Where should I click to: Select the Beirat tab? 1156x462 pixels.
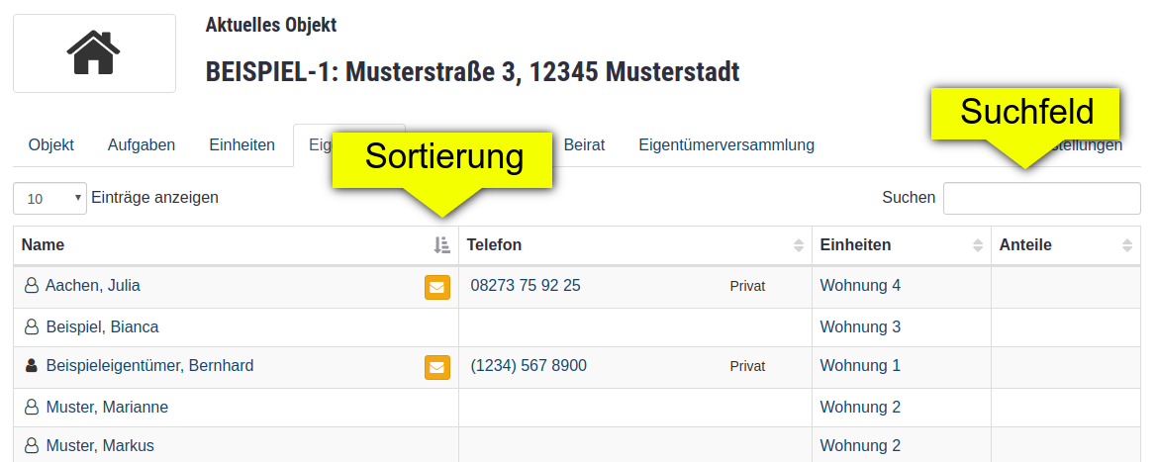[x=584, y=145]
